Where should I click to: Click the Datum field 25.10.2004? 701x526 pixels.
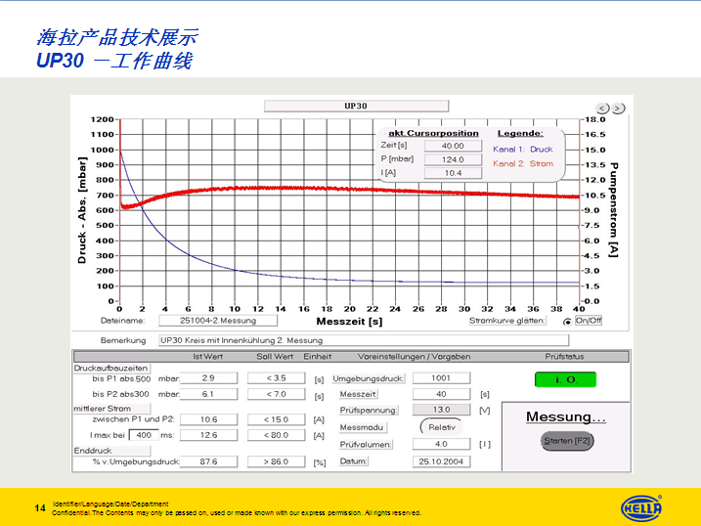pyautogui.click(x=441, y=461)
